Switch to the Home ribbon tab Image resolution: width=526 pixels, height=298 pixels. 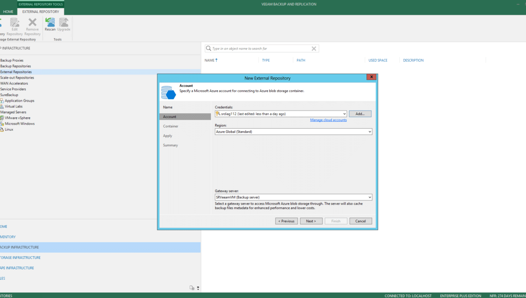tap(9, 12)
